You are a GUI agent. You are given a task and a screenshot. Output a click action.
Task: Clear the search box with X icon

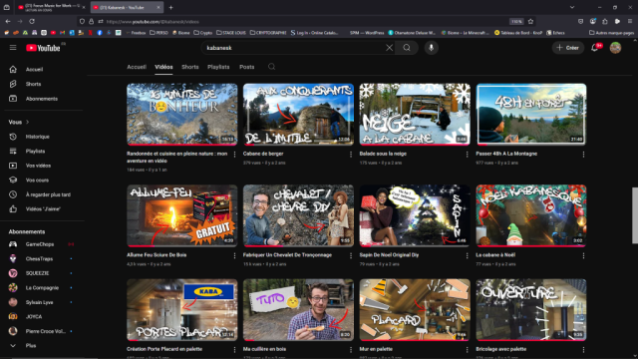[x=389, y=48]
